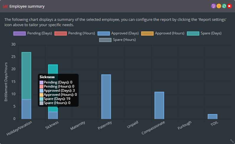Image resolution: width=235 pixels, height=144 pixels.
Task: Click the Sickness blue approved days bar
Action: click(53, 115)
